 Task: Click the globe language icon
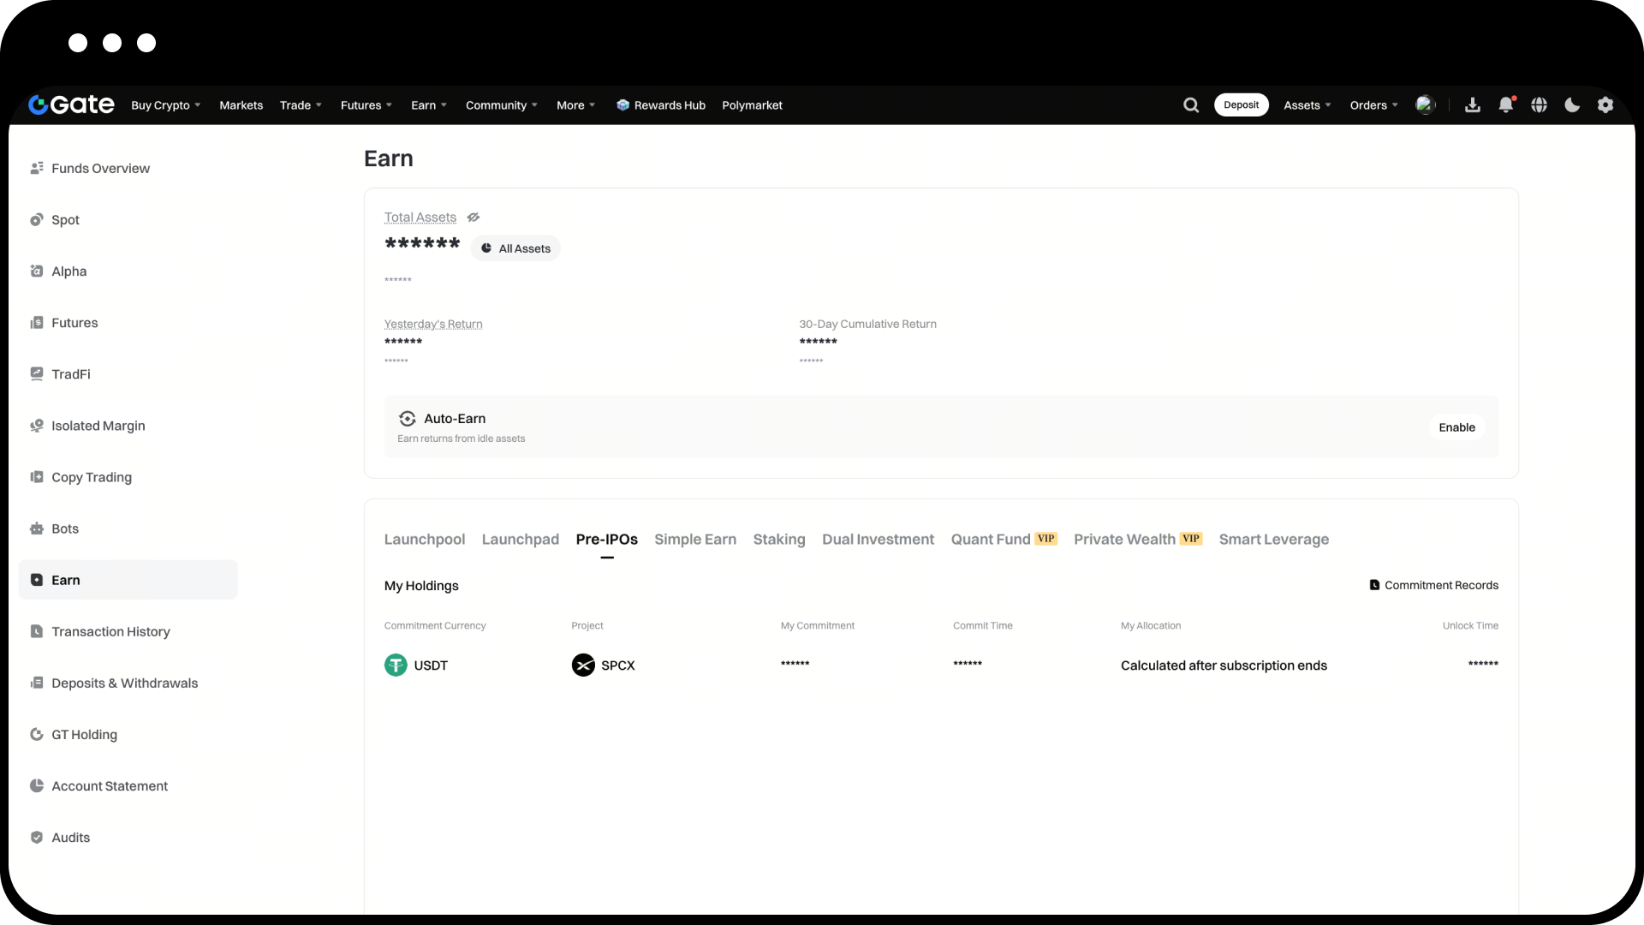[1539, 105]
